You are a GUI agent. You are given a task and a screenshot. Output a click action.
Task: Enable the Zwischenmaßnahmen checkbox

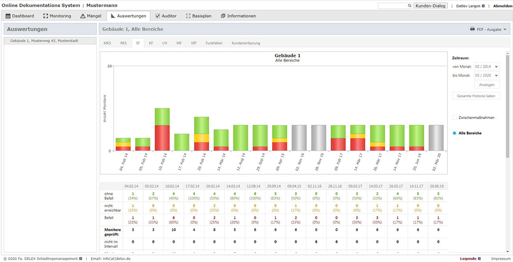point(455,118)
